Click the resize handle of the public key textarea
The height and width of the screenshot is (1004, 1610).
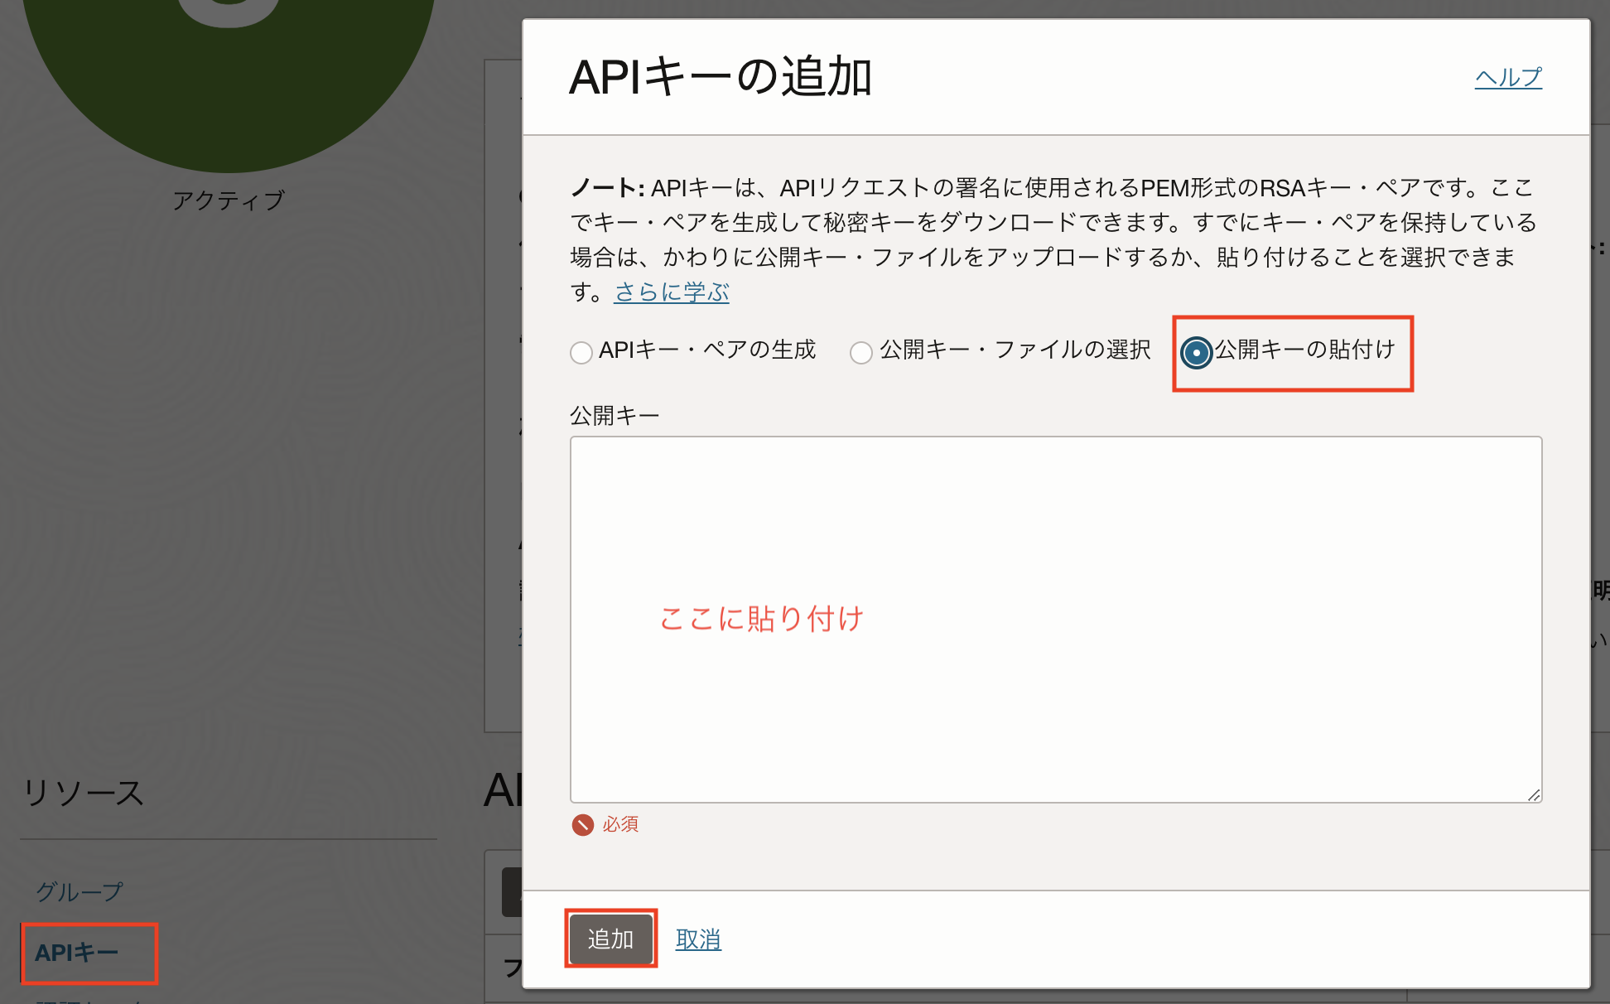1534,797
